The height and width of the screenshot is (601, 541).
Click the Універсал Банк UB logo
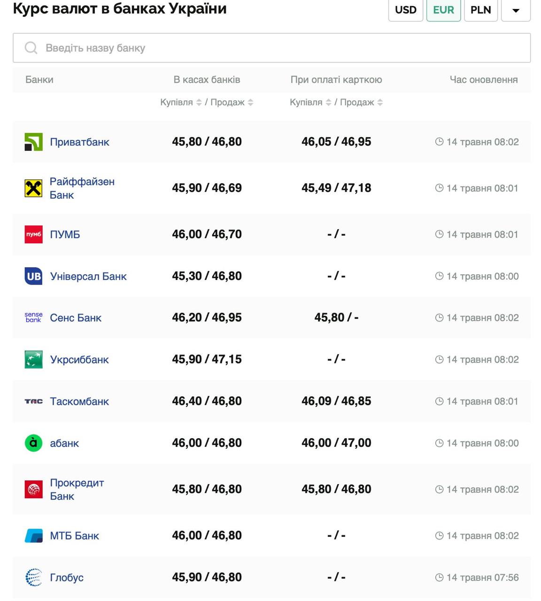coord(33,276)
